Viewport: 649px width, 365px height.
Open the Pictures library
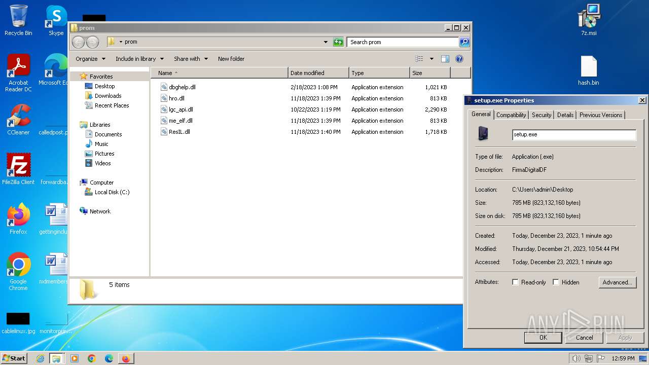pos(104,154)
